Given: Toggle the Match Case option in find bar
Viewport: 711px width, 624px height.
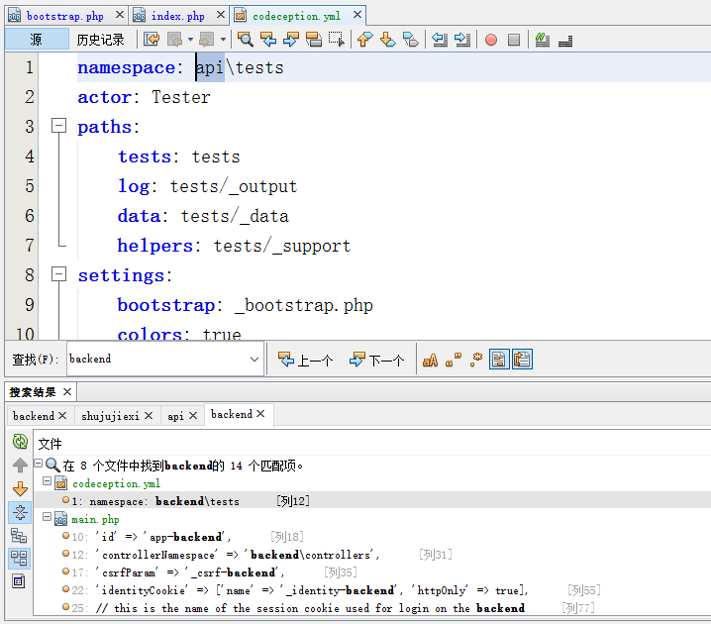Looking at the screenshot, I should [x=430, y=360].
